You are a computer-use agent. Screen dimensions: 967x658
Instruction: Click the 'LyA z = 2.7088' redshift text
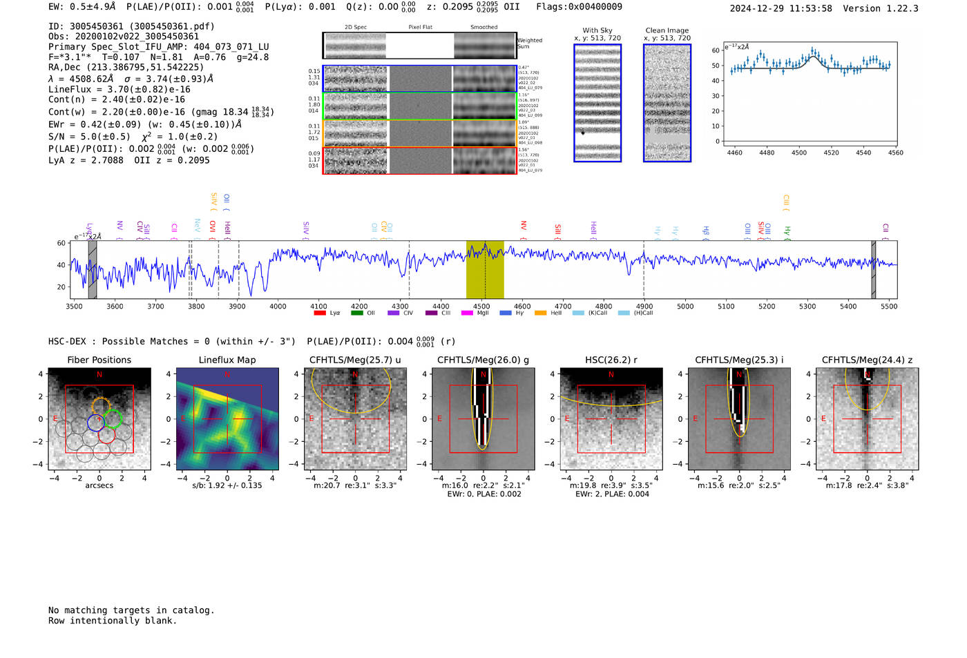point(86,160)
